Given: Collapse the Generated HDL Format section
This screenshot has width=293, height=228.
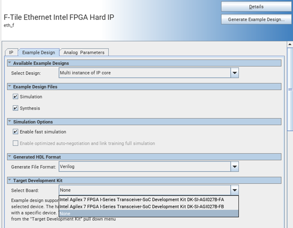Looking at the screenshot, I should [9, 157].
